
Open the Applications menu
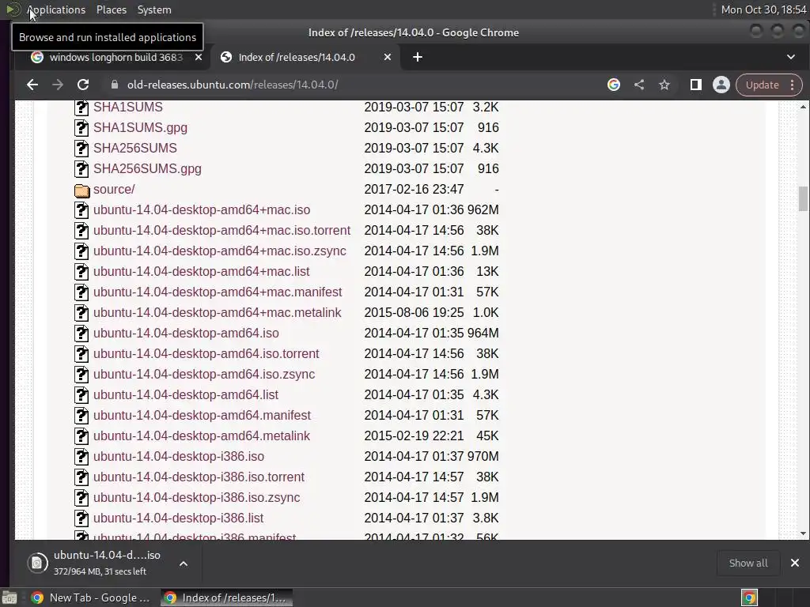tap(56, 9)
